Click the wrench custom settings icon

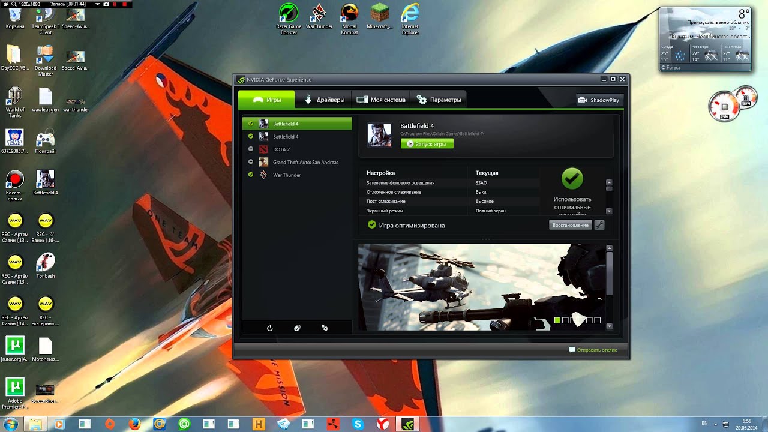coord(599,225)
